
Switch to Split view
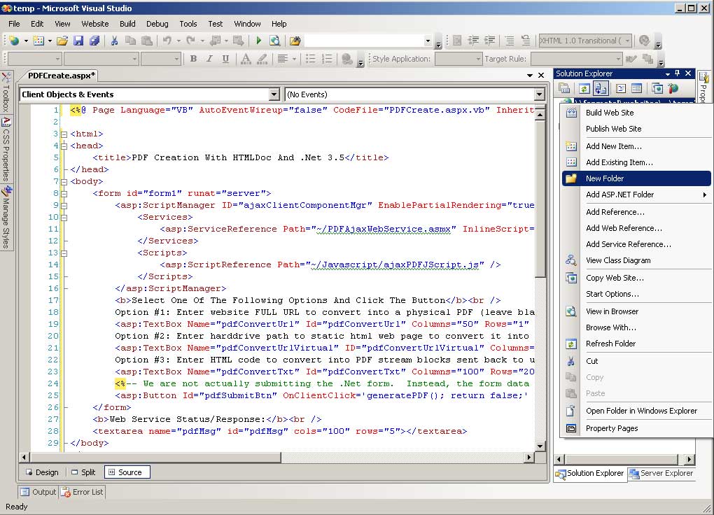tap(83, 472)
